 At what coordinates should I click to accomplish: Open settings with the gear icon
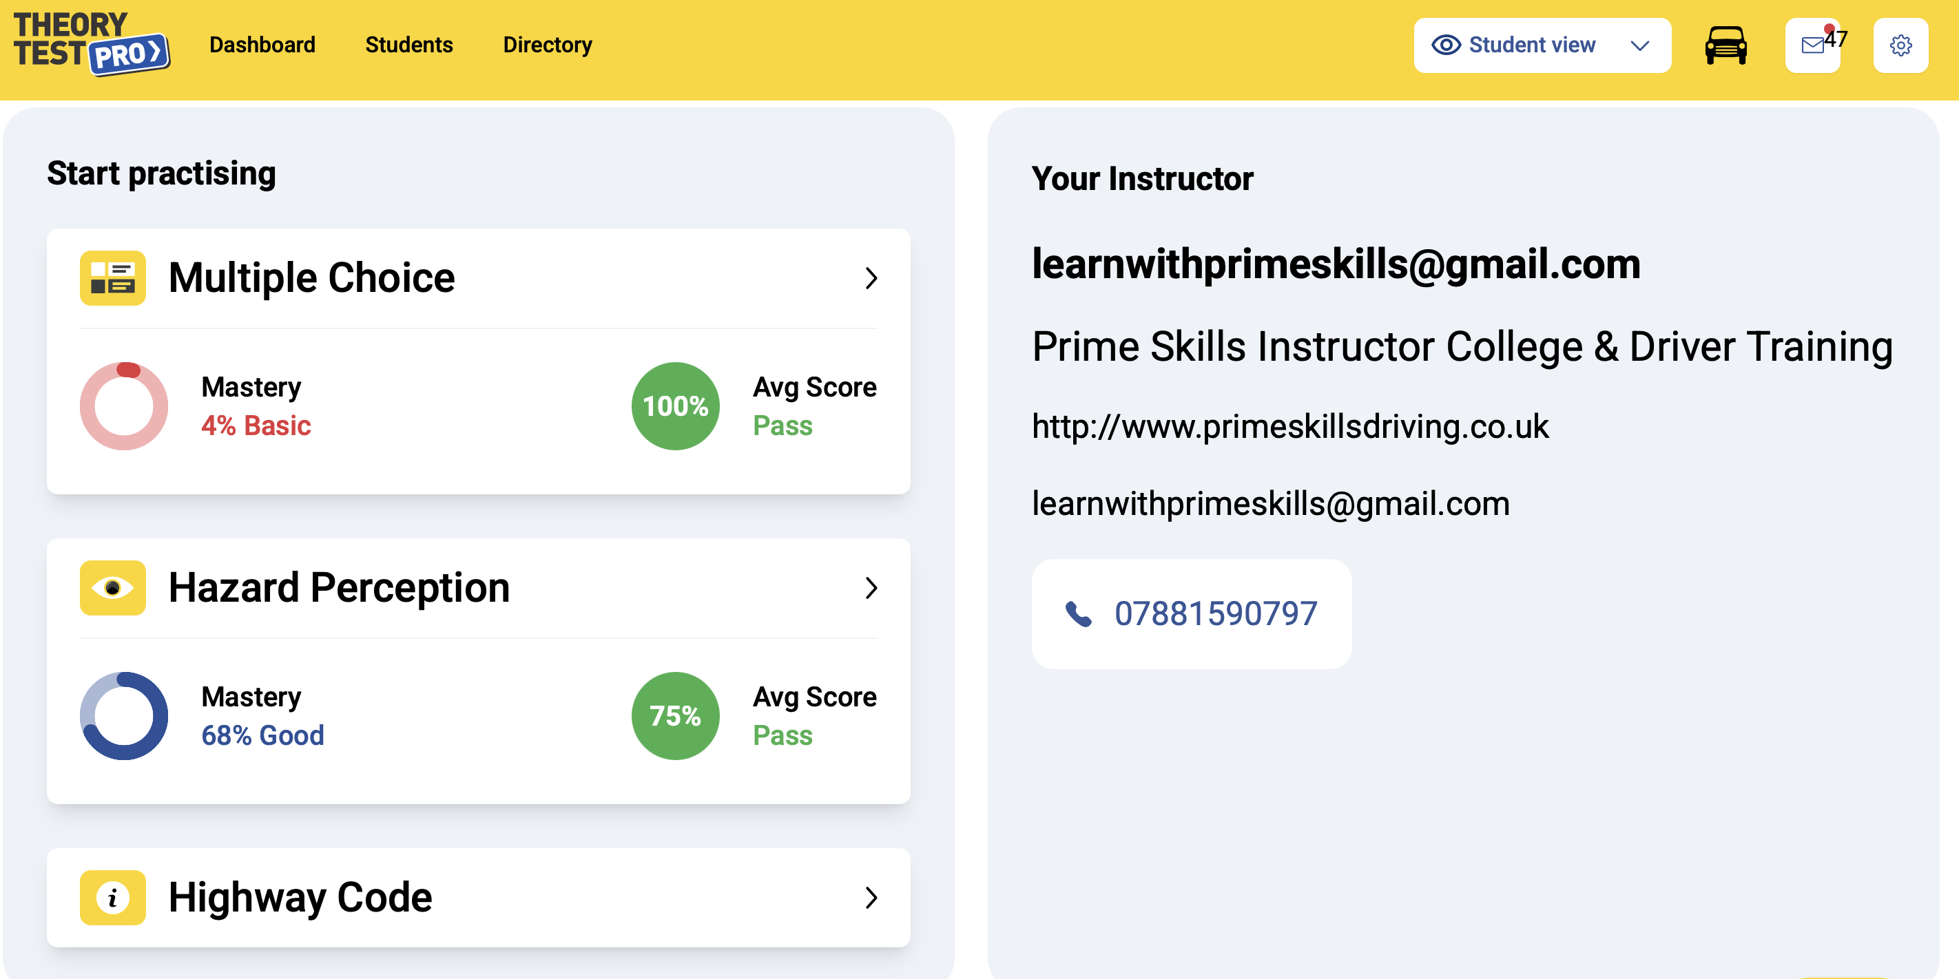click(x=1901, y=45)
